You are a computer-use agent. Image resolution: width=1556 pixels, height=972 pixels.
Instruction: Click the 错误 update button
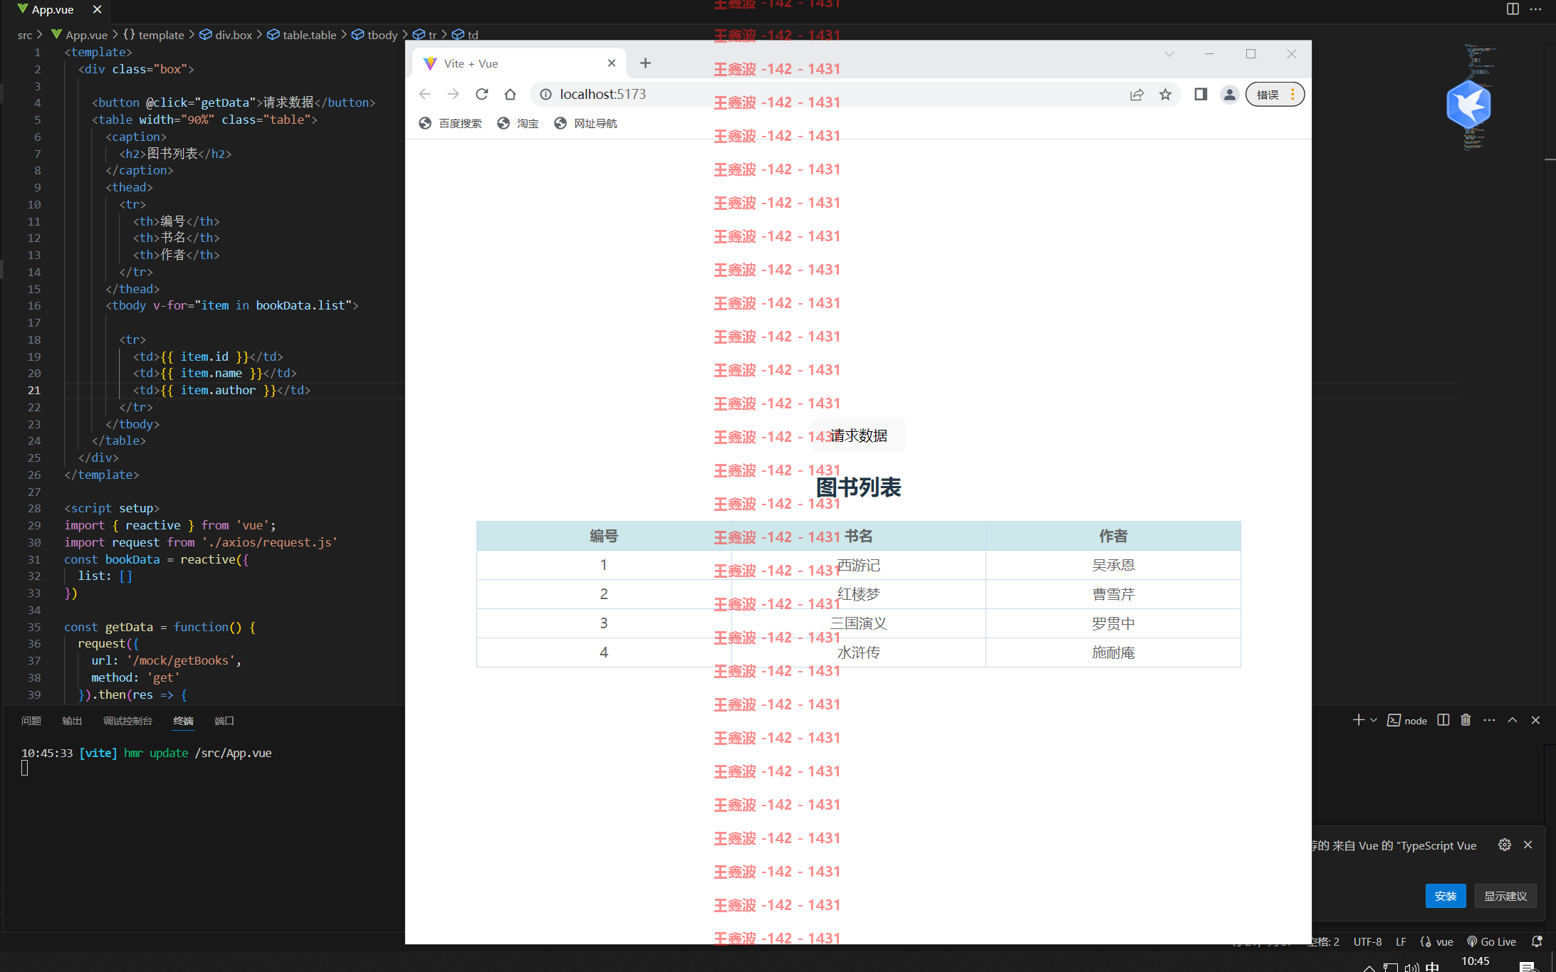1275,94
